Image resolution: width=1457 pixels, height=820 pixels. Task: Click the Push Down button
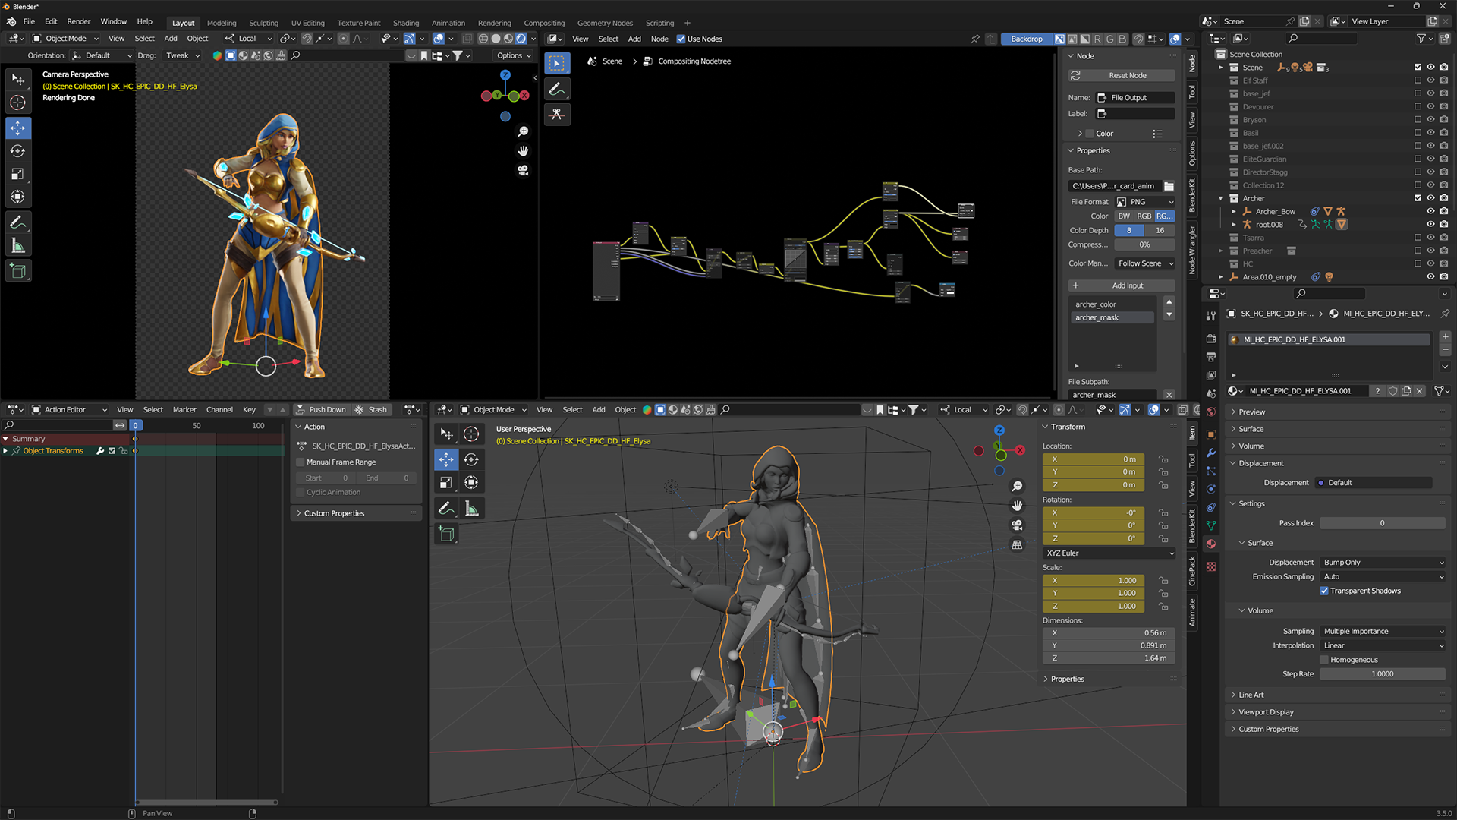[321, 410]
